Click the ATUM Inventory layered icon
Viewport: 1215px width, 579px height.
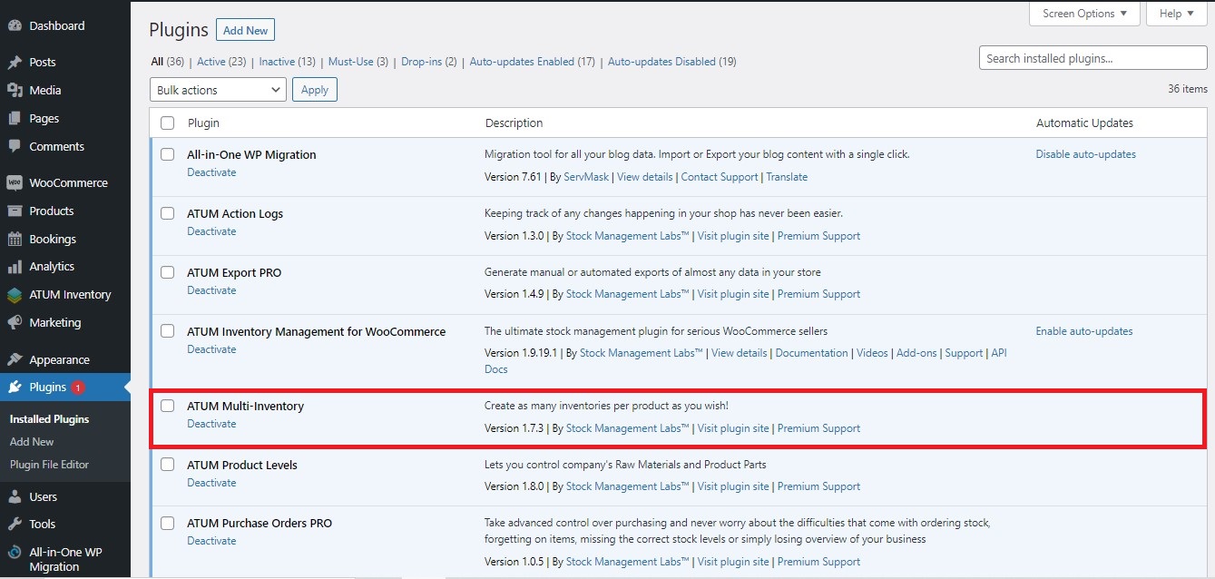pyautogui.click(x=15, y=295)
